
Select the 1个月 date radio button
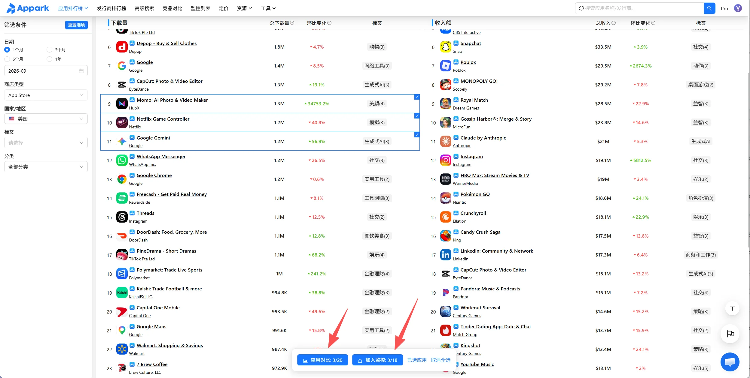7,49
